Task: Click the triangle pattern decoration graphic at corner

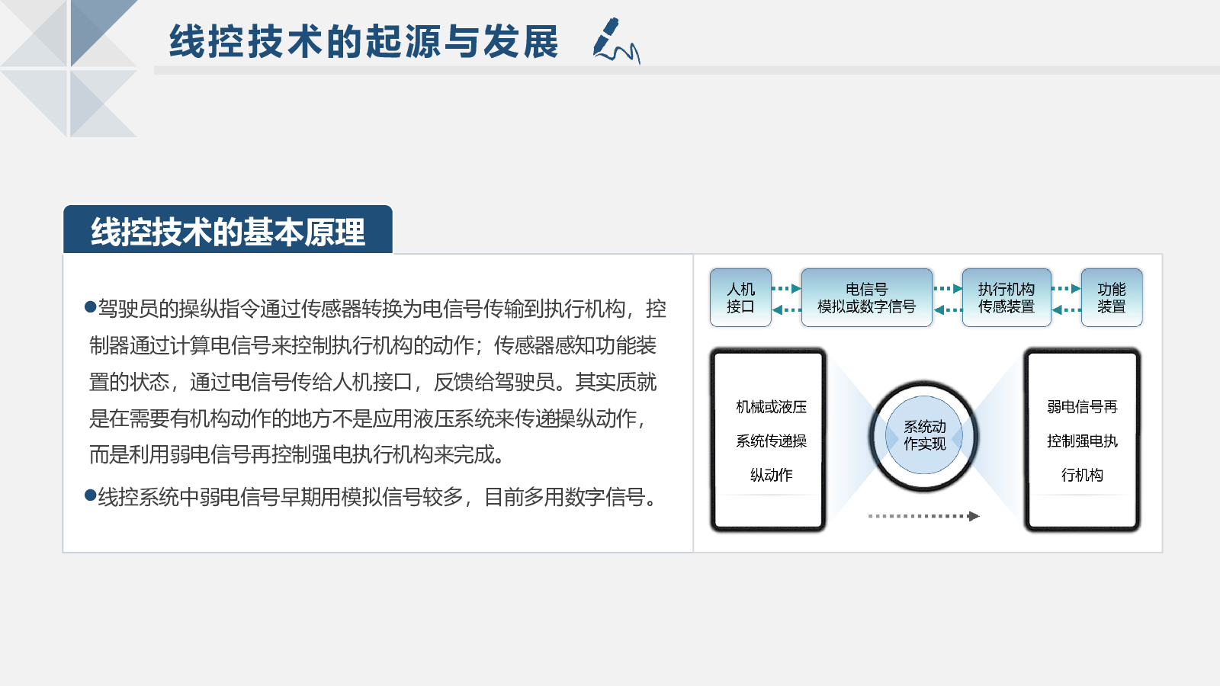Action: [69, 69]
